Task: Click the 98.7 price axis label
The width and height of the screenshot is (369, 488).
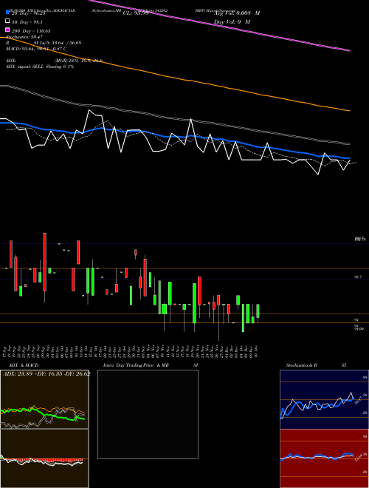Action: point(358,277)
